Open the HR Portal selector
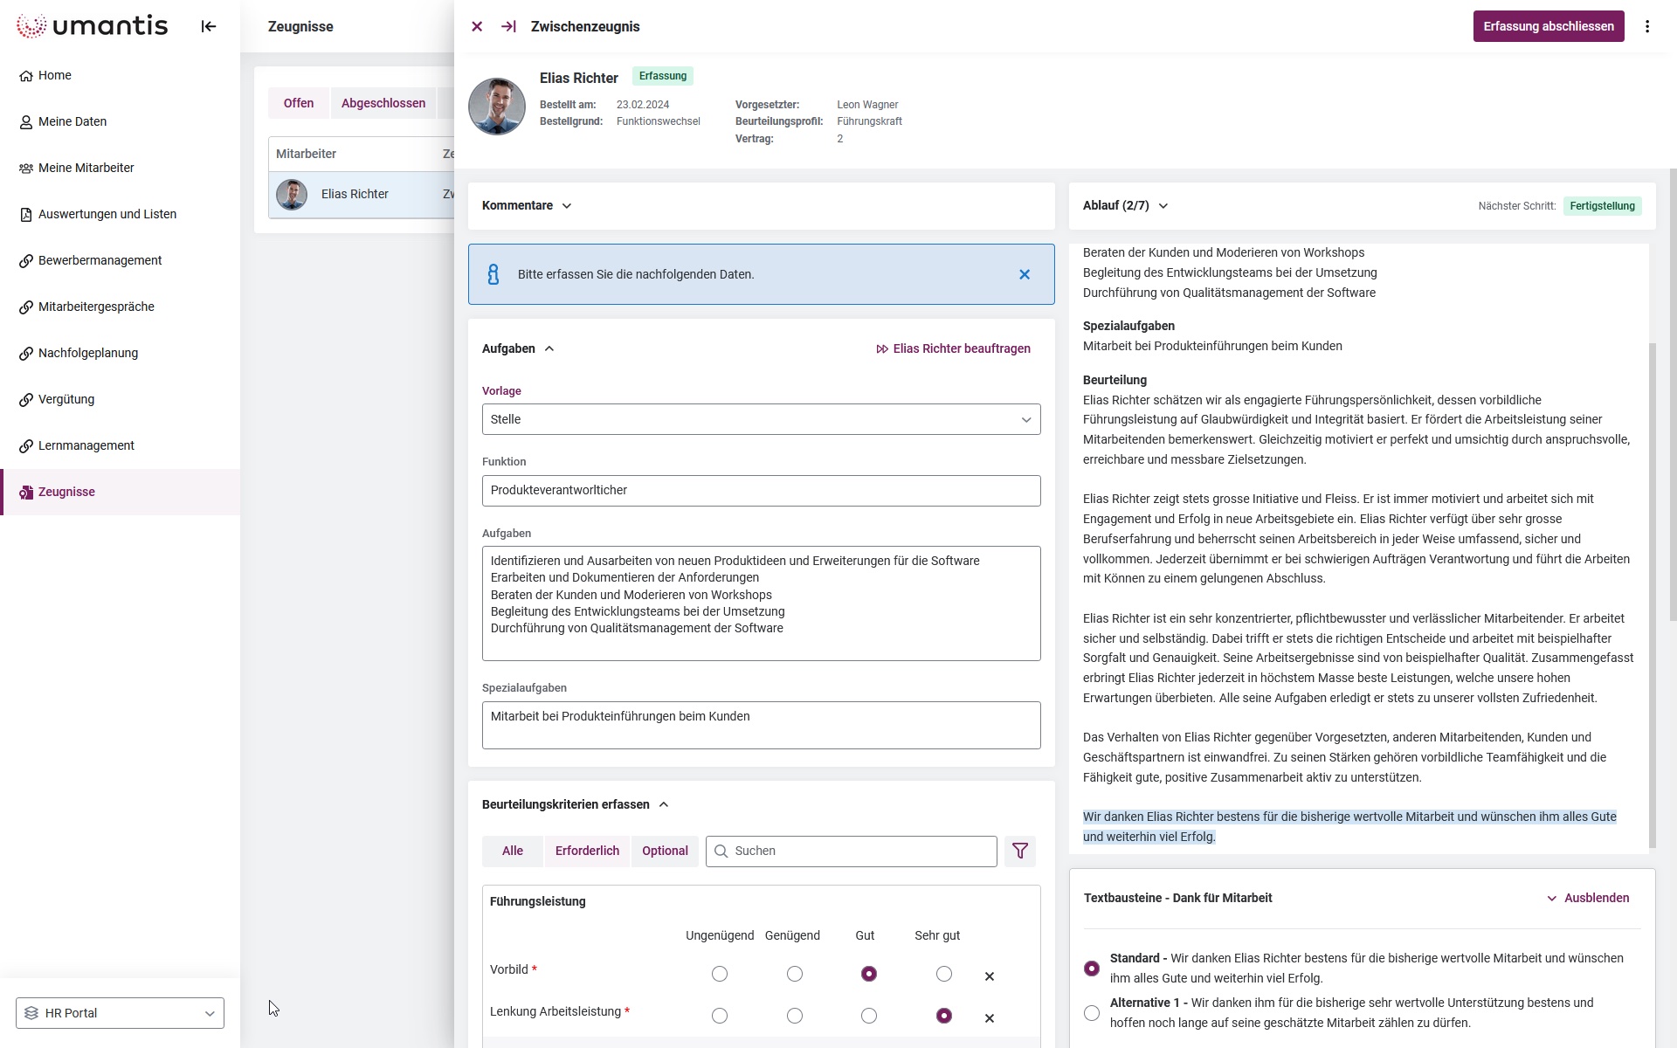This screenshot has width=1677, height=1048. [120, 1013]
